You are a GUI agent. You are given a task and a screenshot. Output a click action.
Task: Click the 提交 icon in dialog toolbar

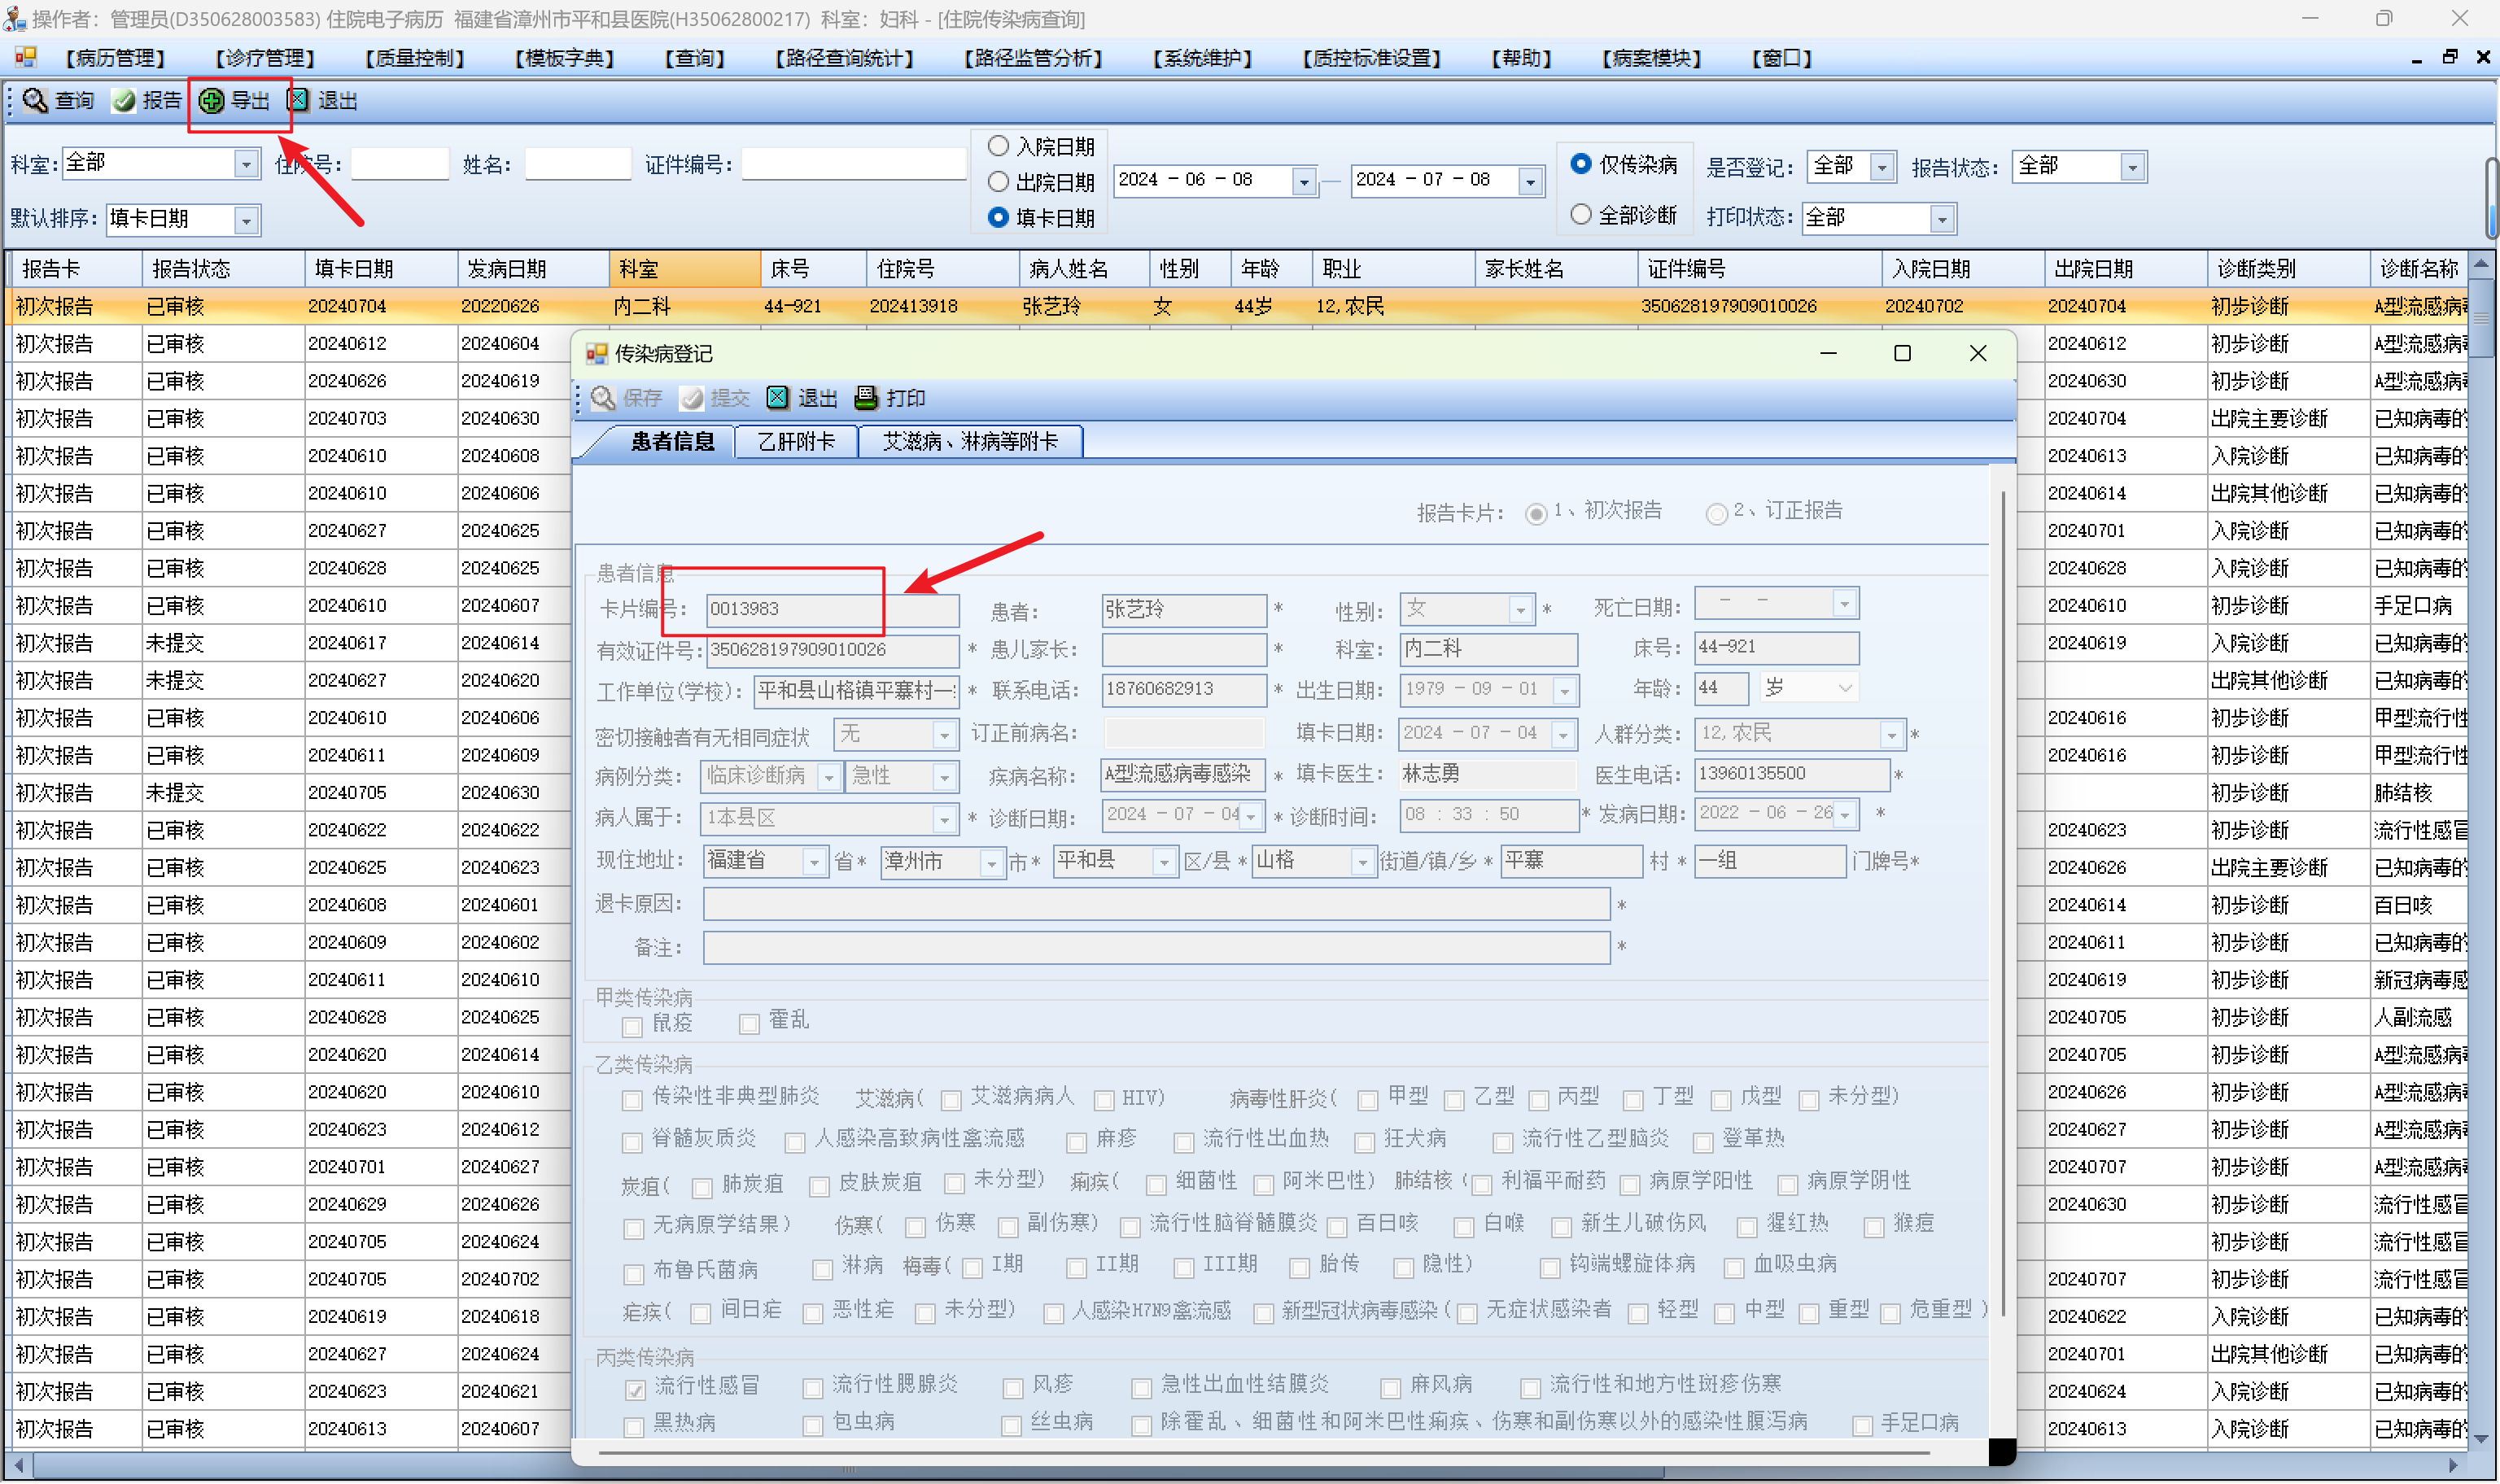(691, 398)
